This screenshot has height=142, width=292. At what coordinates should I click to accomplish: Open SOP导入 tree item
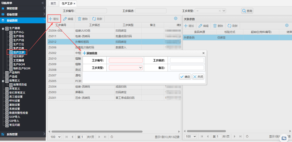15,117
